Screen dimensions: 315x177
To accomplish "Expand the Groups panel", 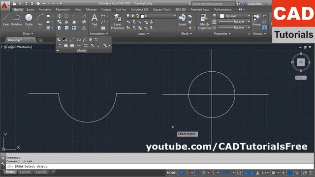I will [x=259, y=34].
